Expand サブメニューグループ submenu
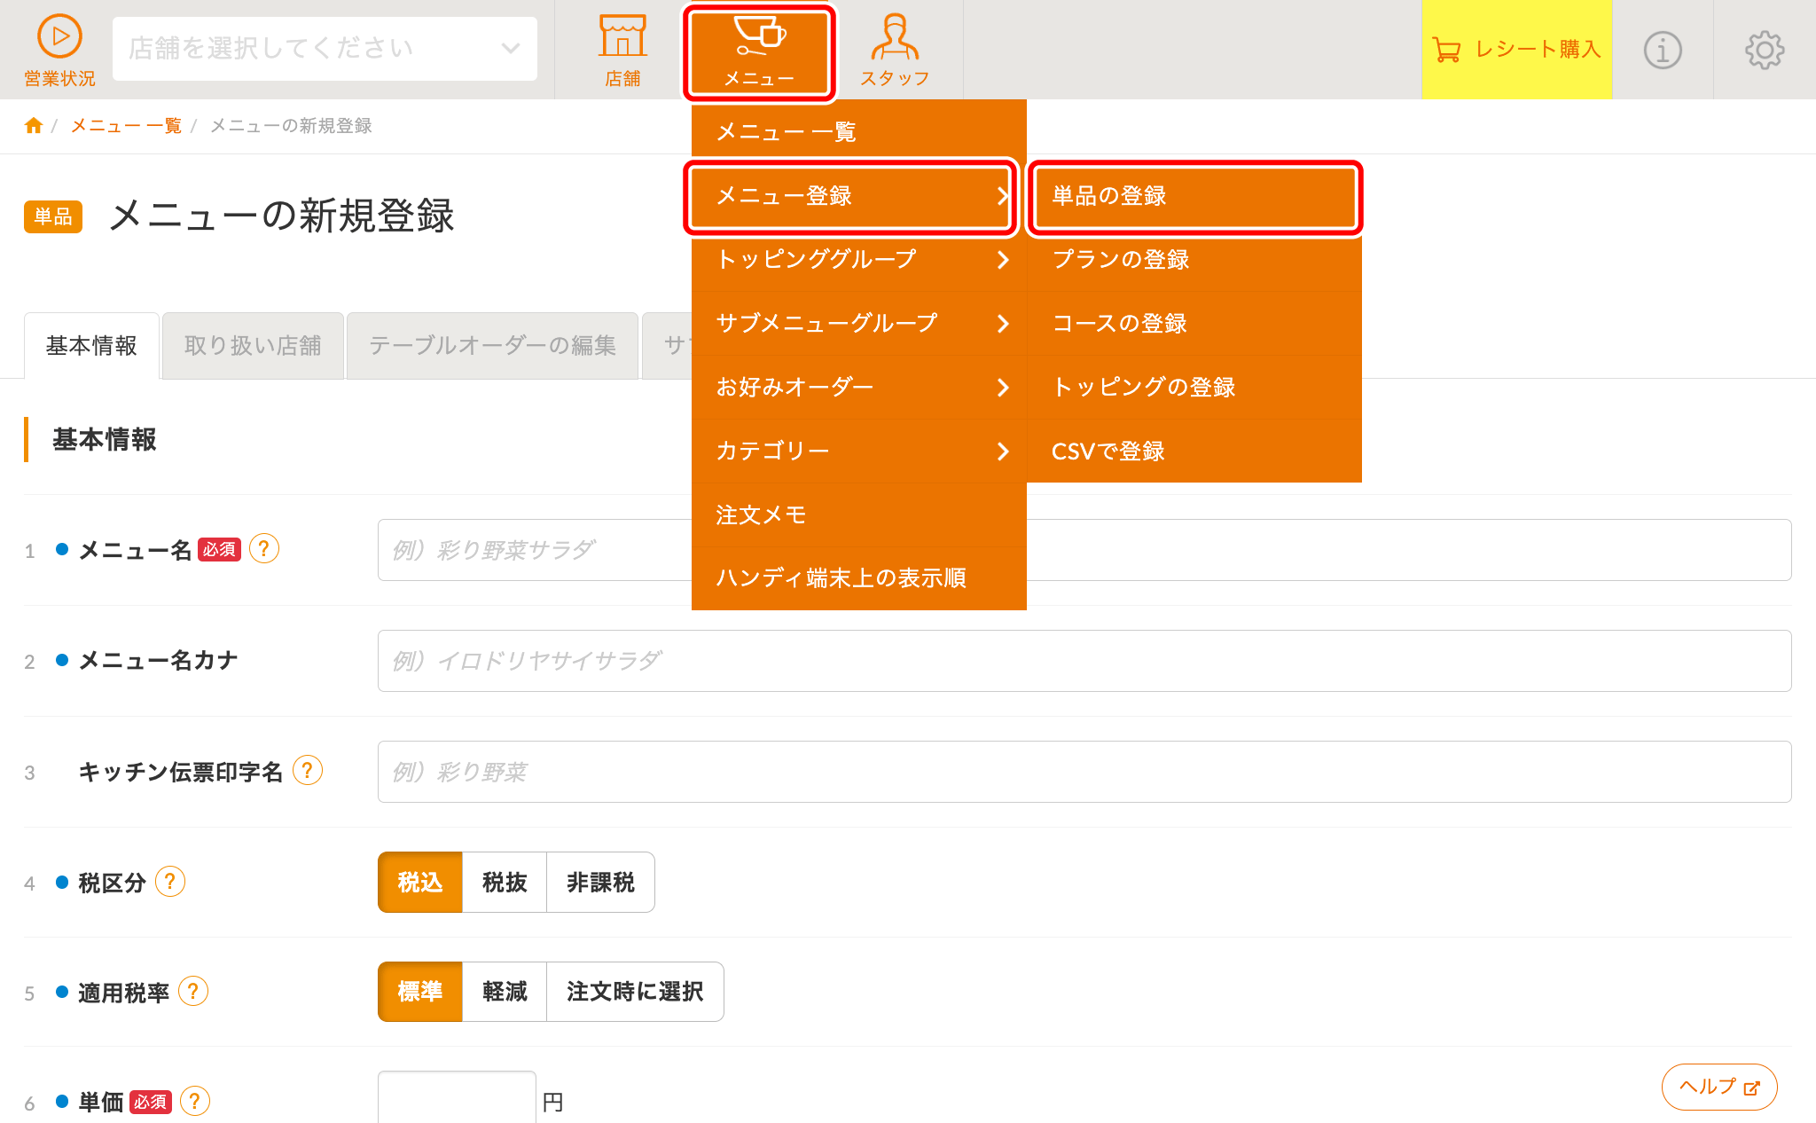This screenshot has height=1123, width=1816. pos(859,323)
